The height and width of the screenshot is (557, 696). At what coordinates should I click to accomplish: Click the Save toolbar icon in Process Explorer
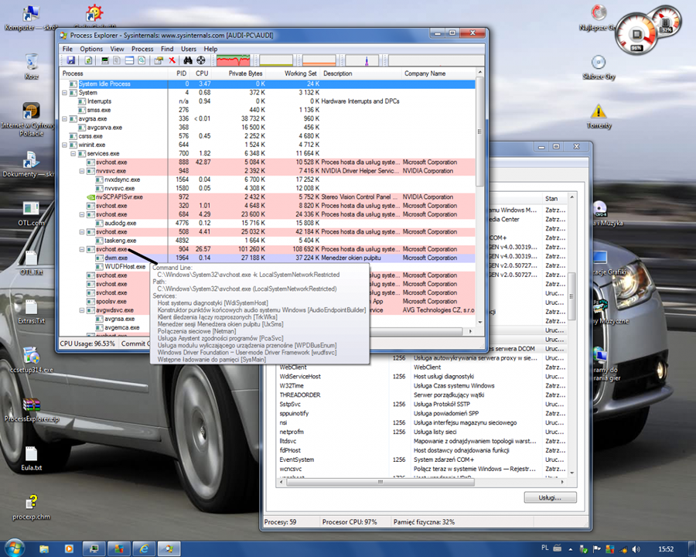pos(70,60)
